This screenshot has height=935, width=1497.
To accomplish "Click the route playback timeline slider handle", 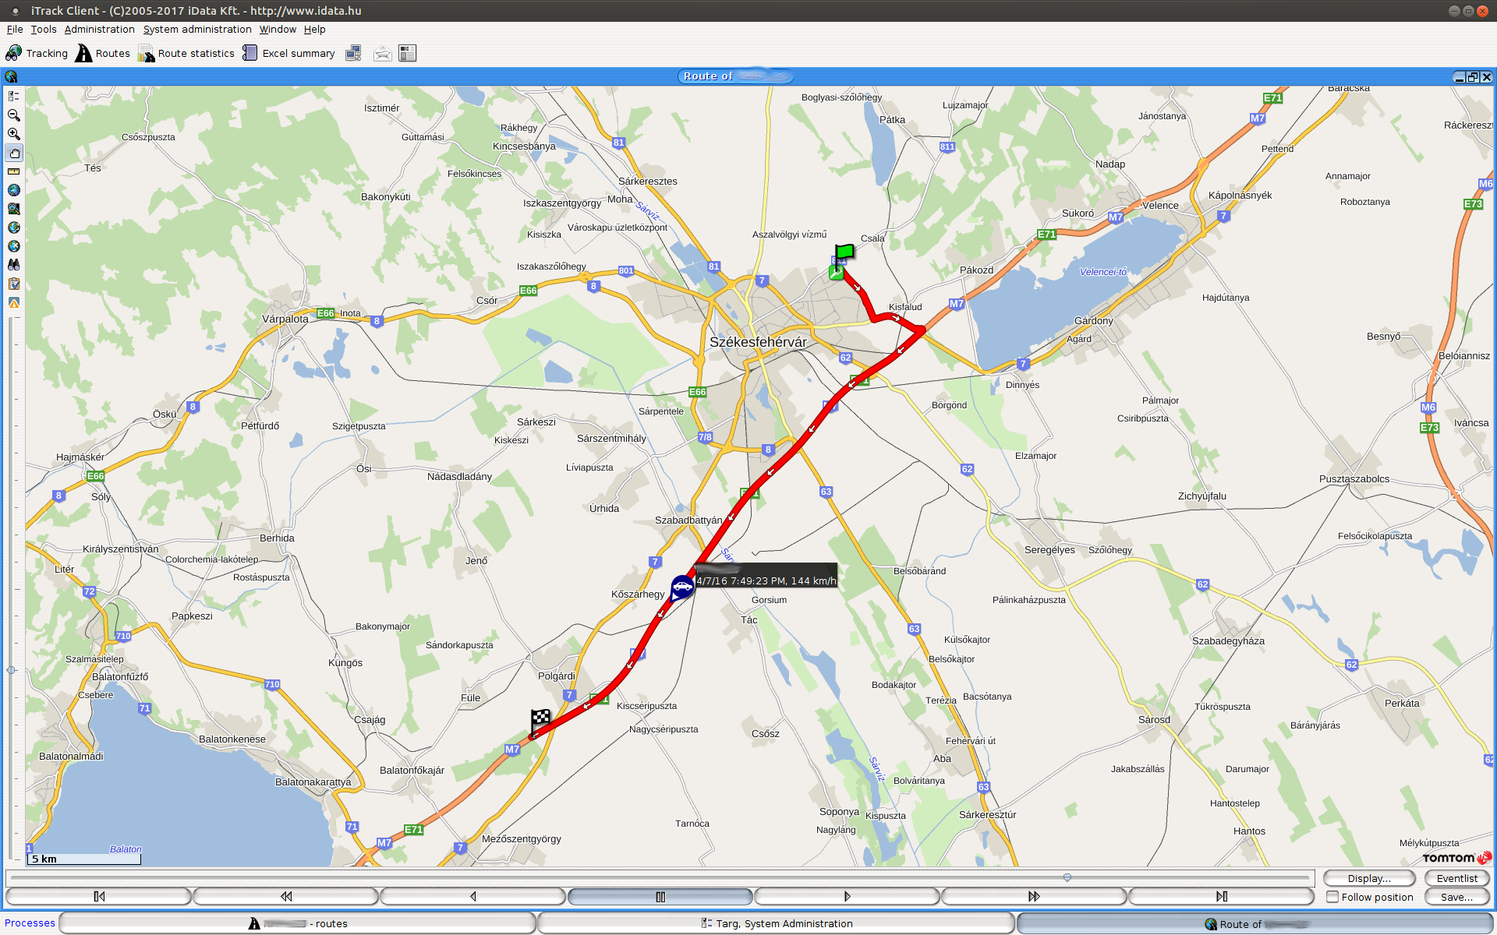I will pos(1067,878).
